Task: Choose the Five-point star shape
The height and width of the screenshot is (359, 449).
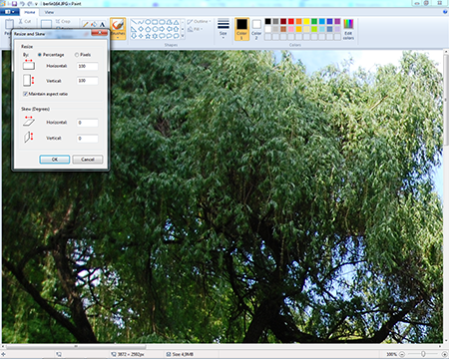Action: [x=148, y=36]
